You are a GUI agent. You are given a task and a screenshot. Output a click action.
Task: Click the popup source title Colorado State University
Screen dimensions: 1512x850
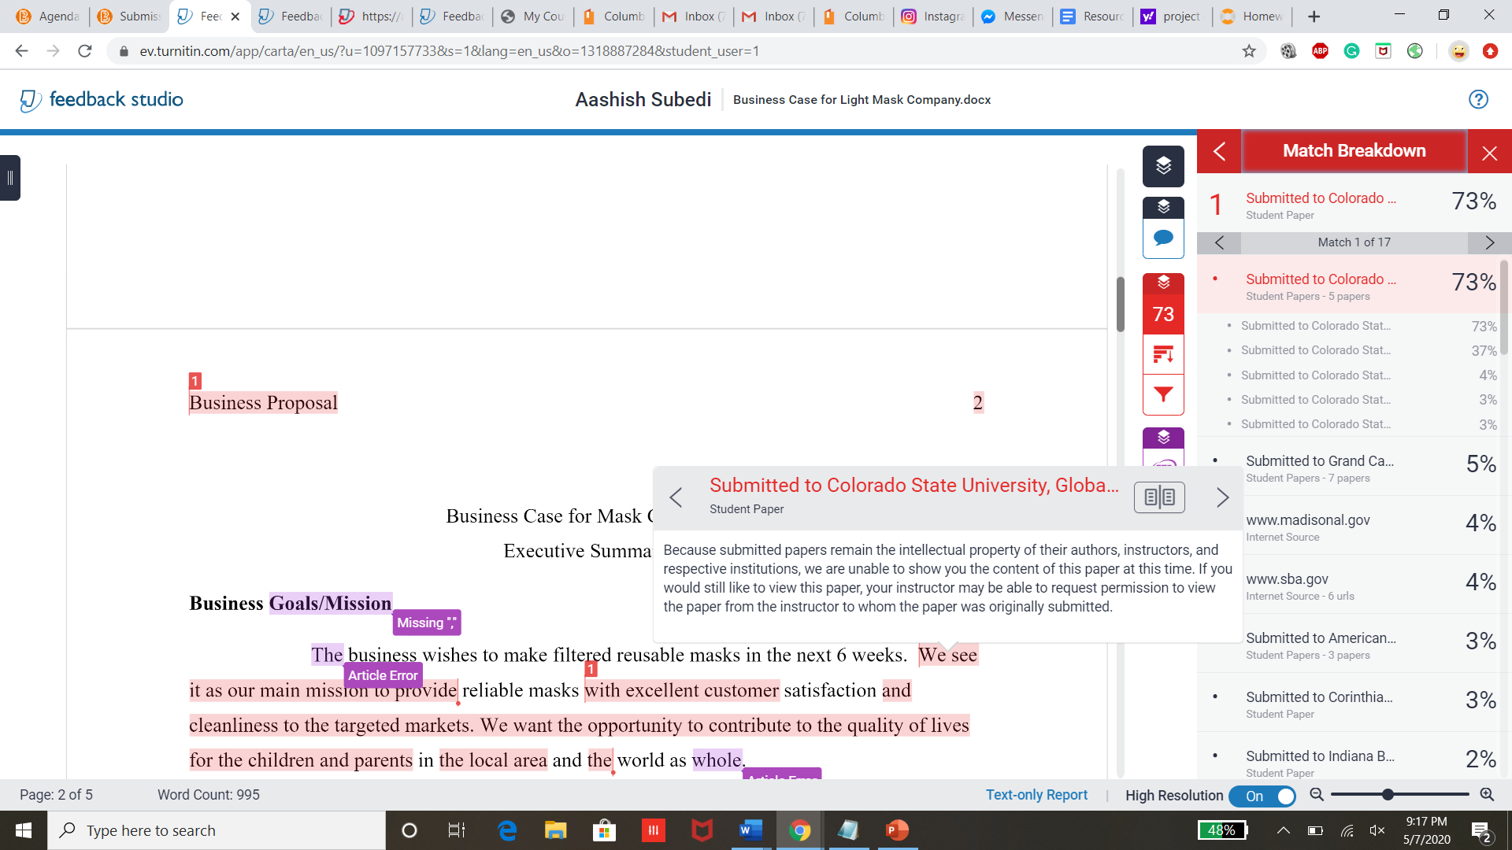click(x=913, y=486)
